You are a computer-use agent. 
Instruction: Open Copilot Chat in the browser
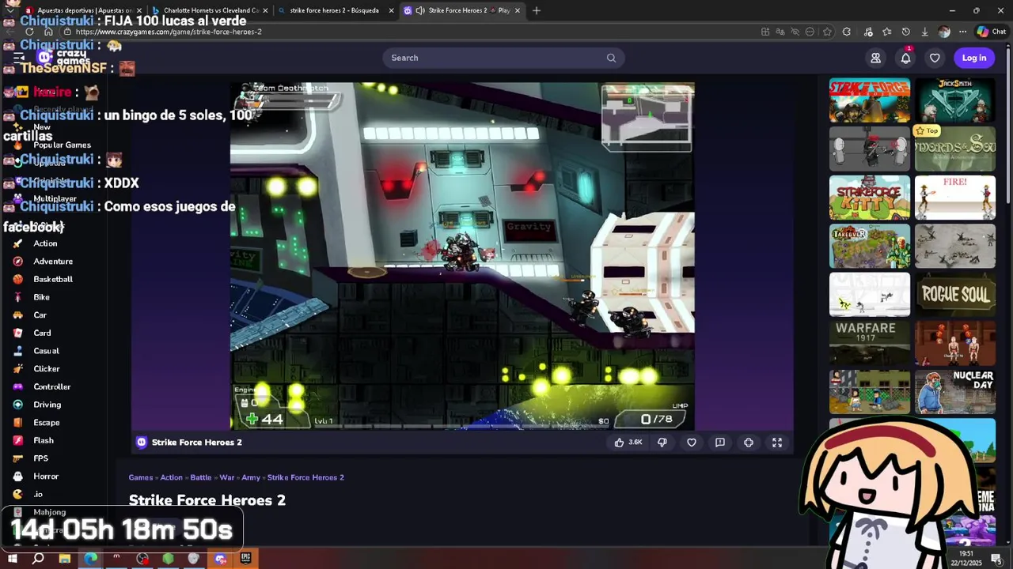tap(991, 32)
